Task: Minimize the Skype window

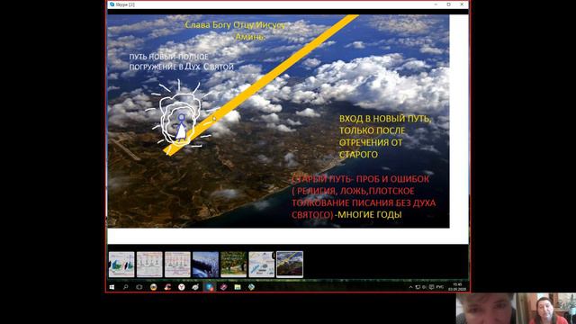Action: tap(436, 4)
